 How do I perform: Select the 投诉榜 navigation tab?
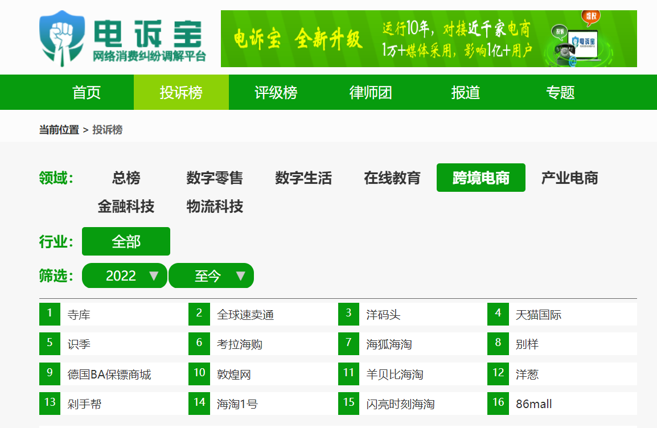pos(181,92)
